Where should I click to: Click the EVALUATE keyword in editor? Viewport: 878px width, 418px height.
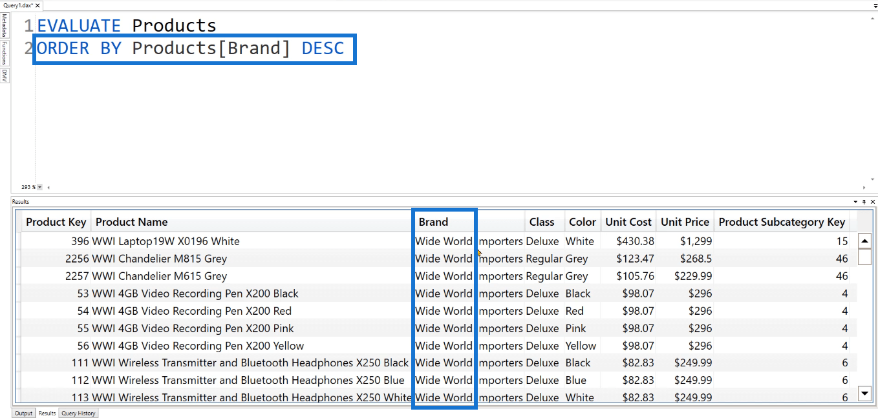[x=79, y=26]
